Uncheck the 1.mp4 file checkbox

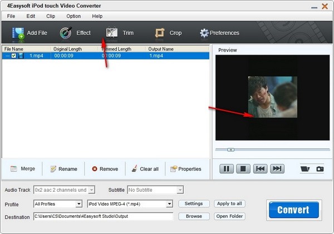(14, 56)
